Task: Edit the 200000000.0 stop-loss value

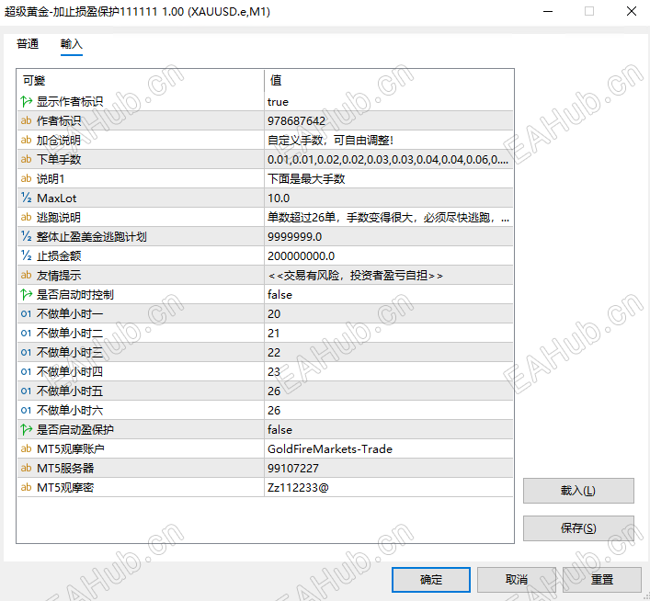Action: 388,255
